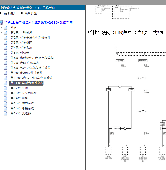This screenshot has height=170, width=166.
Task: Click the CE1/CF5 label in the diagram
Action: [x=120, y=61]
